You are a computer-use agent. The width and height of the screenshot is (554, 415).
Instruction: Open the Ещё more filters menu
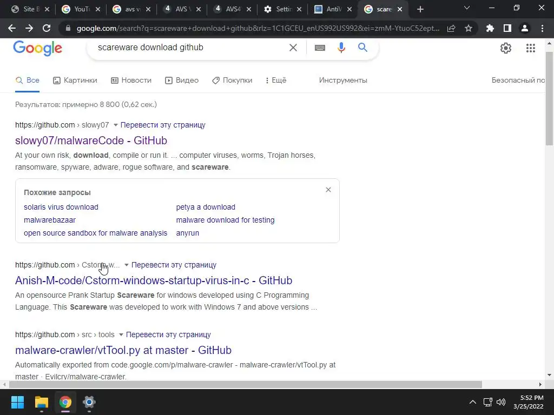point(276,81)
